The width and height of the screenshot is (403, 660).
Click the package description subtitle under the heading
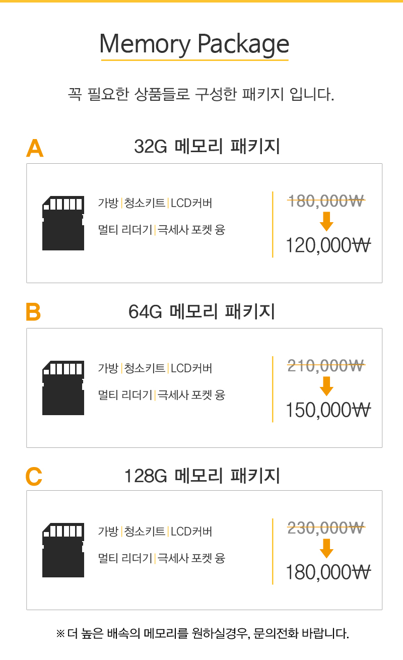coord(201,94)
